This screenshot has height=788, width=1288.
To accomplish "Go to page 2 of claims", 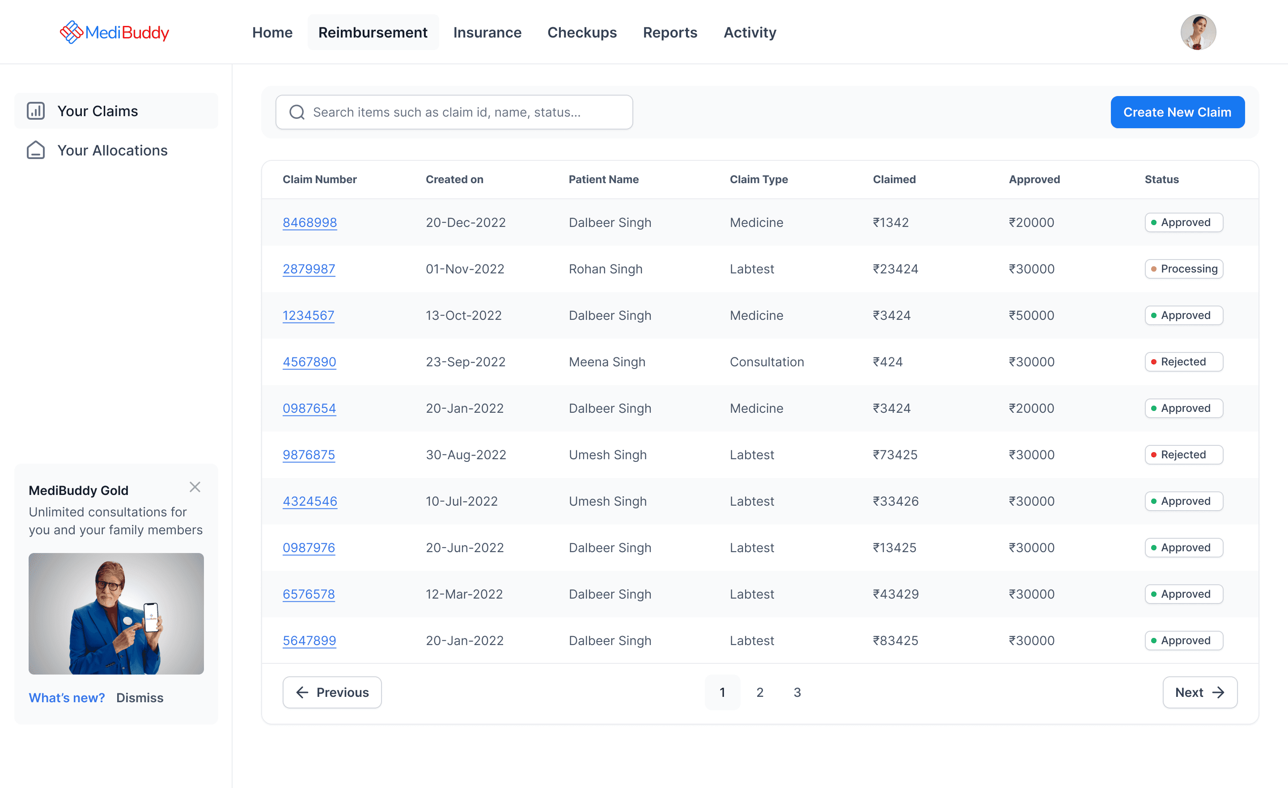I will pyautogui.click(x=759, y=692).
